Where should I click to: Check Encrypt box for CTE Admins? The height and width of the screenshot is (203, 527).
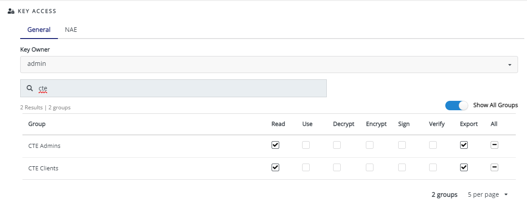point(369,145)
